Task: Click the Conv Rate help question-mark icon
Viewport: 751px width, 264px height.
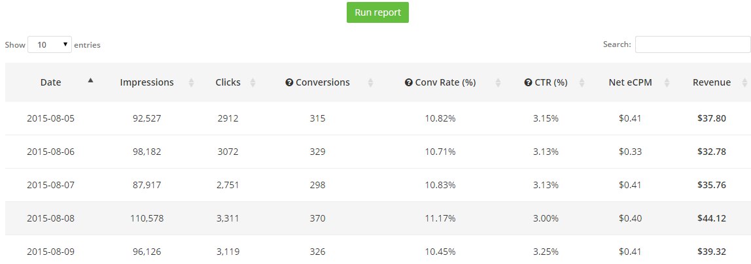Action: [x=409, y=83]
